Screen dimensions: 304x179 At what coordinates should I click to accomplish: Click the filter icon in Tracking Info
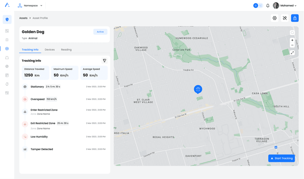104,61
